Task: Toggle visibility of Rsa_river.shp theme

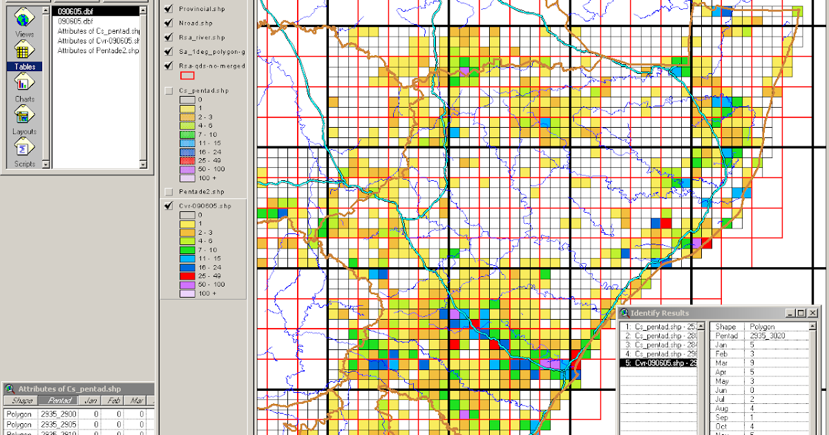Action: (169, 37)
